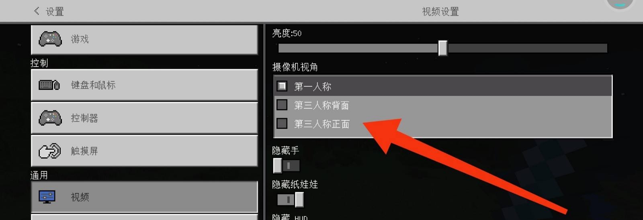Click the keyboard and mouse icon
The height and width of the screenshot is (220, 643).
coord(49,85)
